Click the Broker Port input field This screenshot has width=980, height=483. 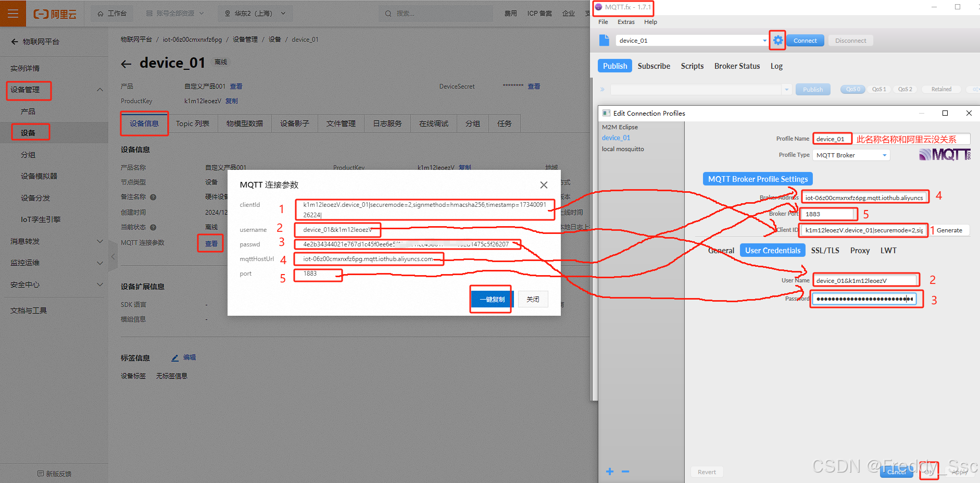828,214
